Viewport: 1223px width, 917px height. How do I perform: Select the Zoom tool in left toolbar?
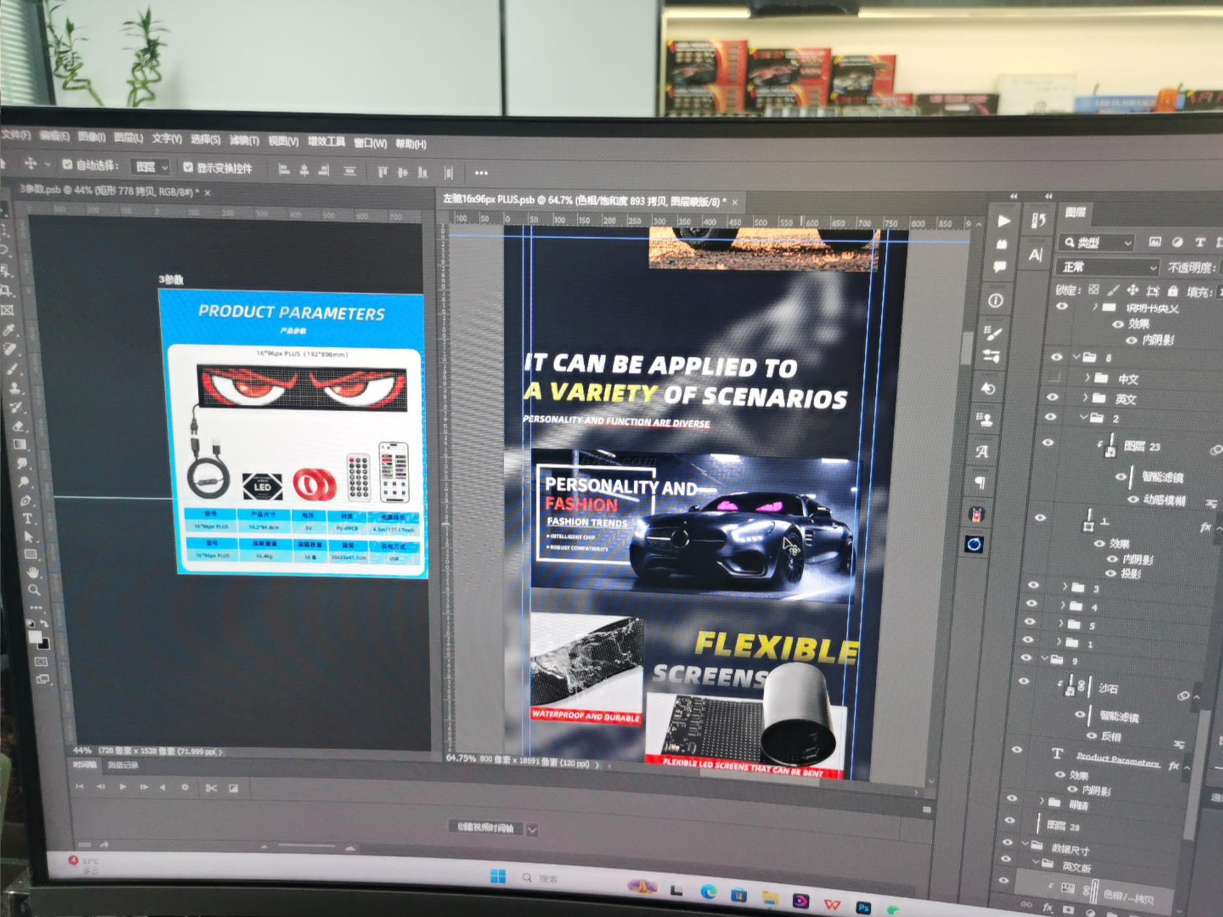34,590
